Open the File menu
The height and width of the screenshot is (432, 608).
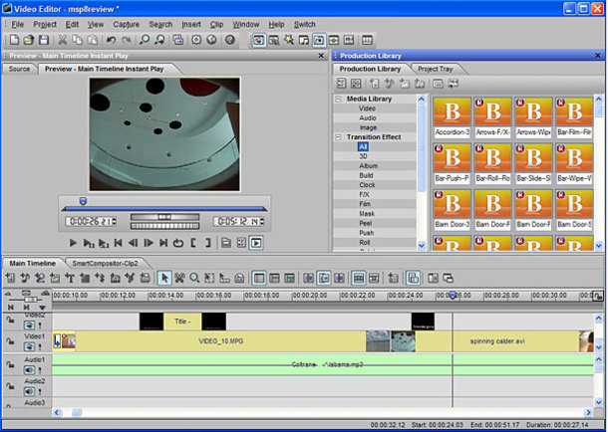tap(18, 24)
